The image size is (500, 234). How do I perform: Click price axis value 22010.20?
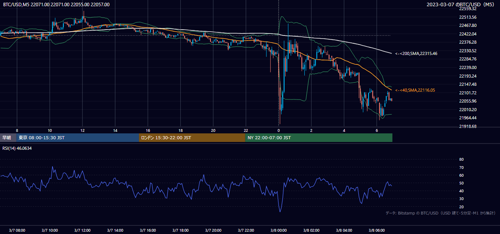(x=468, y=110)
